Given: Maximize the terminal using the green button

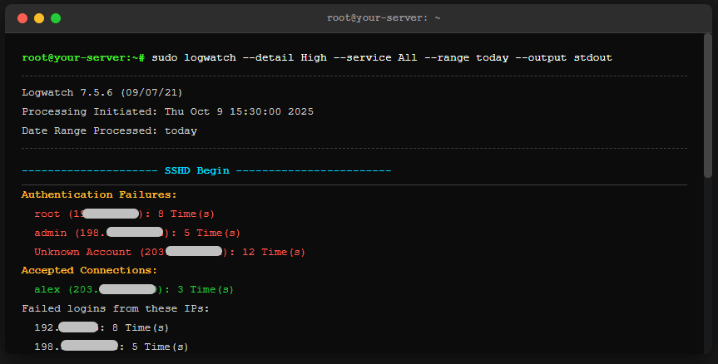Looking at the screenshot, I should (56, 17).
